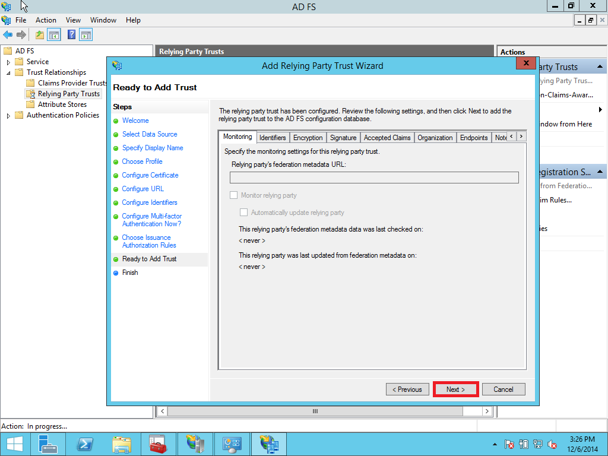This screenshot has width=608, height=456.
Task: Click the blue Help toolbar icon
Action: [72, 35]
